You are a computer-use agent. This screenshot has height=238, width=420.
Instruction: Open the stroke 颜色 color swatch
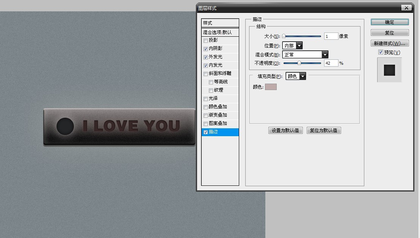pos(271,87)
